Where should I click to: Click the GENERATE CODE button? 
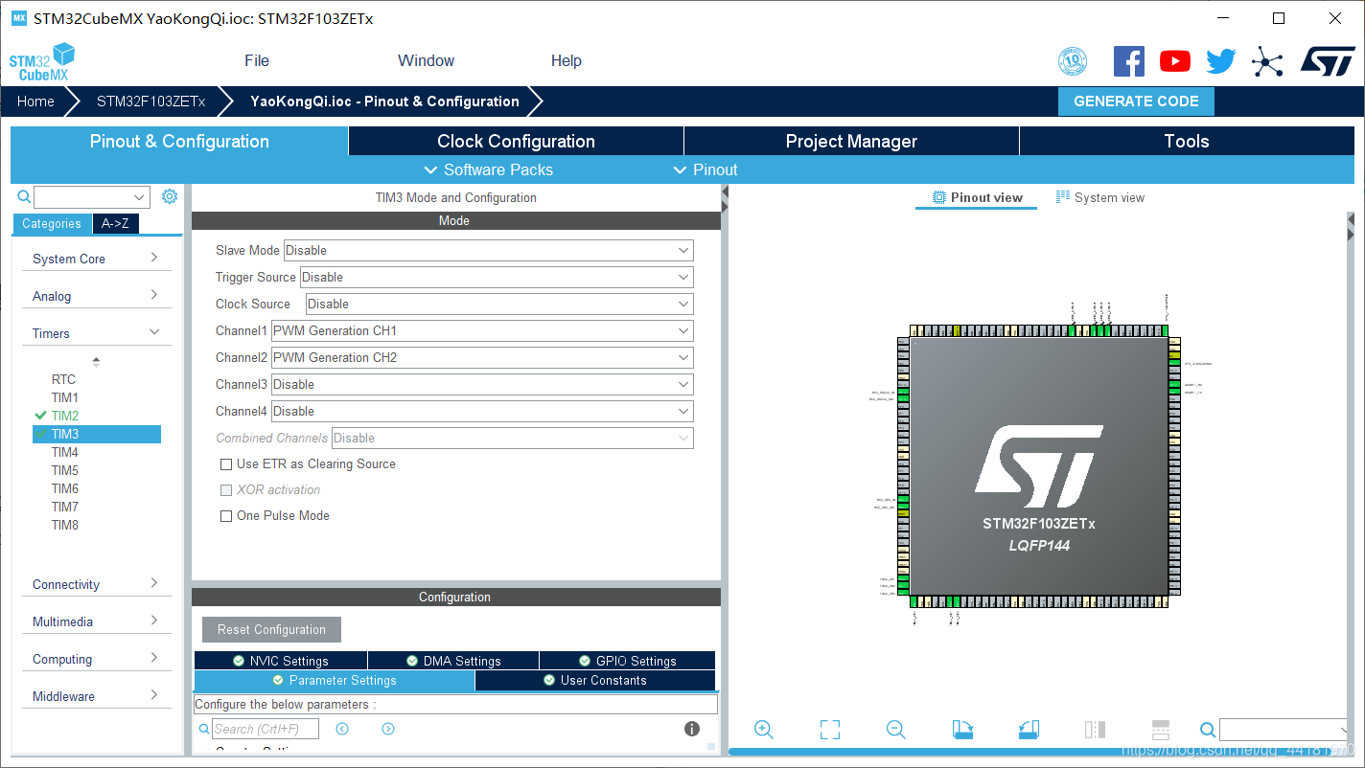(1136, 102)
